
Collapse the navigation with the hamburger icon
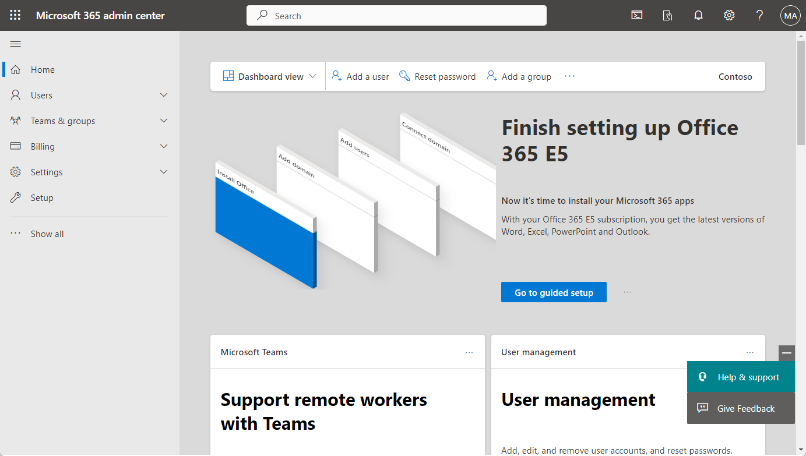[15, 44]
